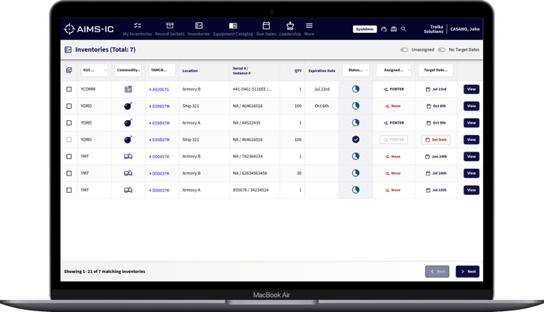This screenshot has height=312, width=544.
Task: Click the comm equipment commodity icon in YCOMM row
Action: click(x=128, y=89)
